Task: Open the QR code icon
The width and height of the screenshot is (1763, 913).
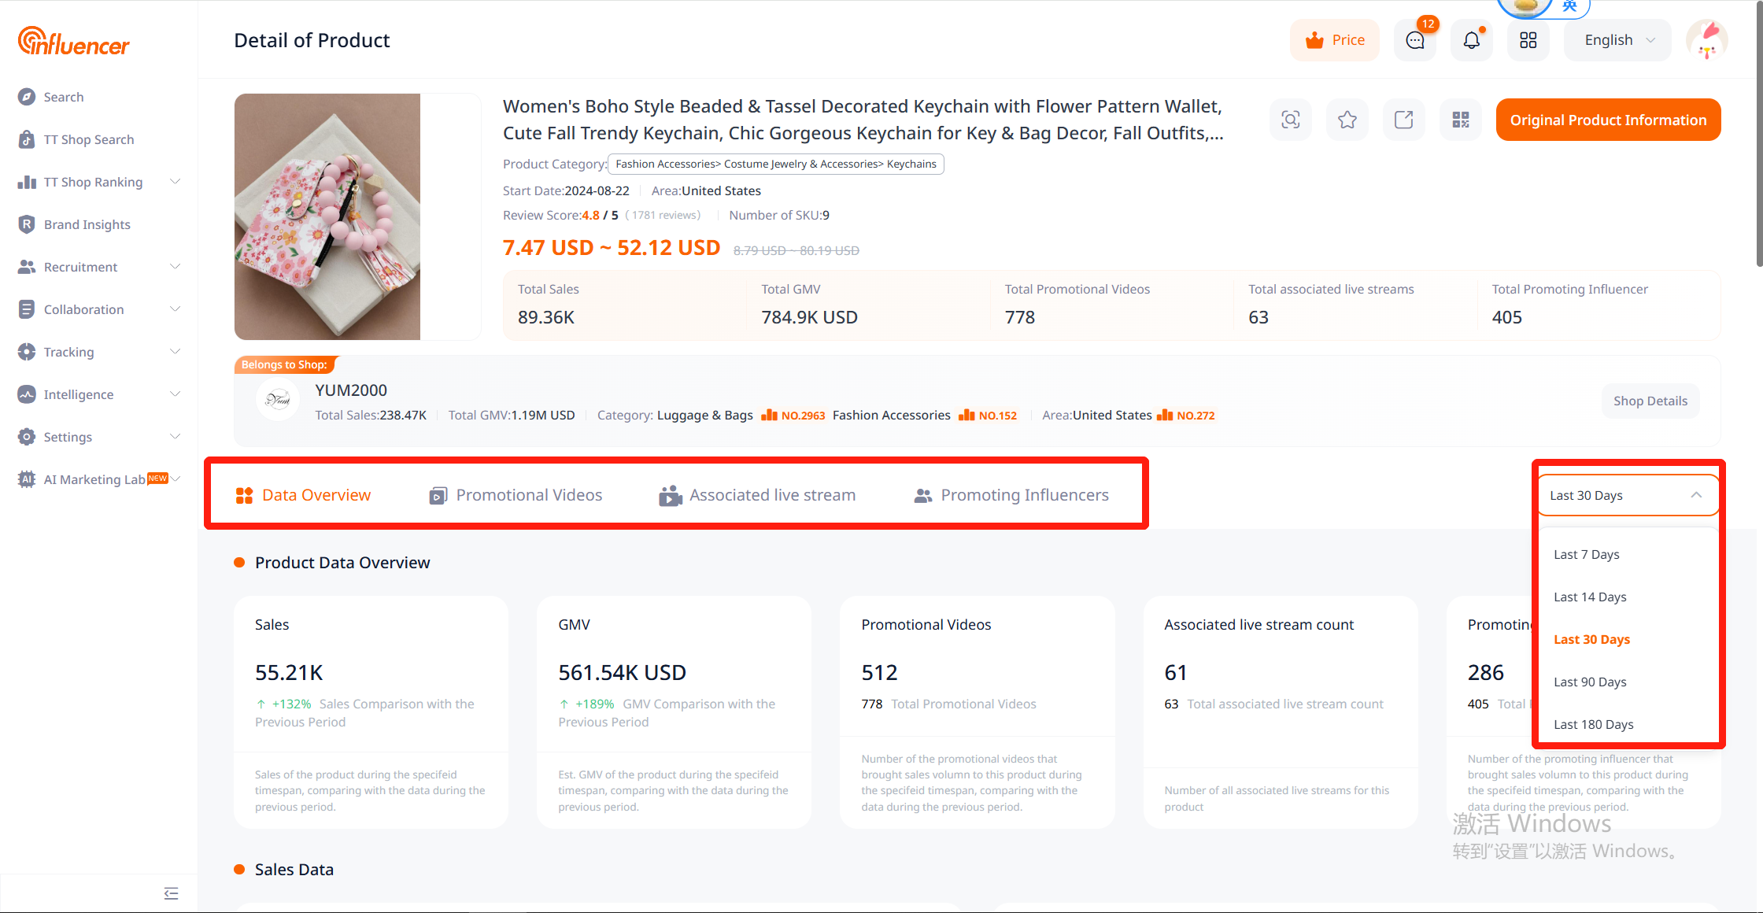Action: tap(1461, 120)
